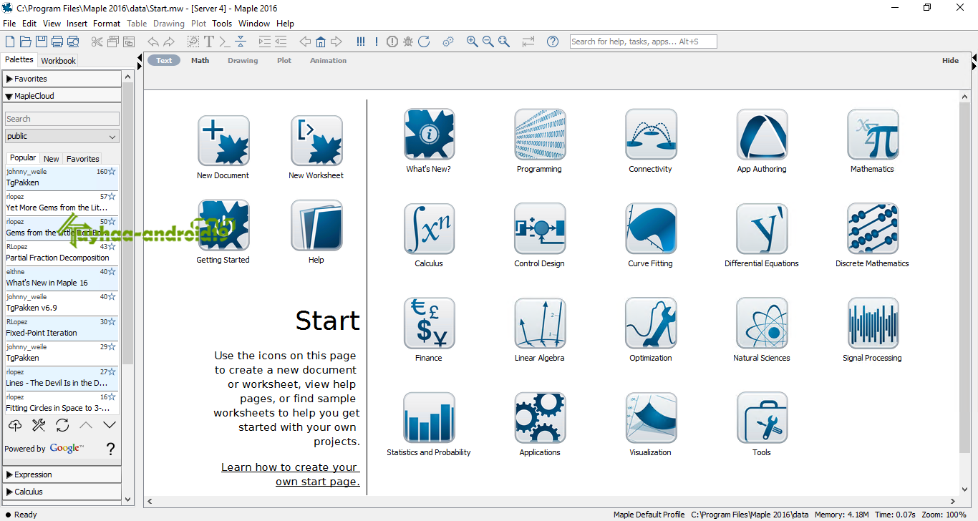Screen dimensions: 978x521
Task: Click the MapleCloud list down chevron
Action: tap(110, 425)
